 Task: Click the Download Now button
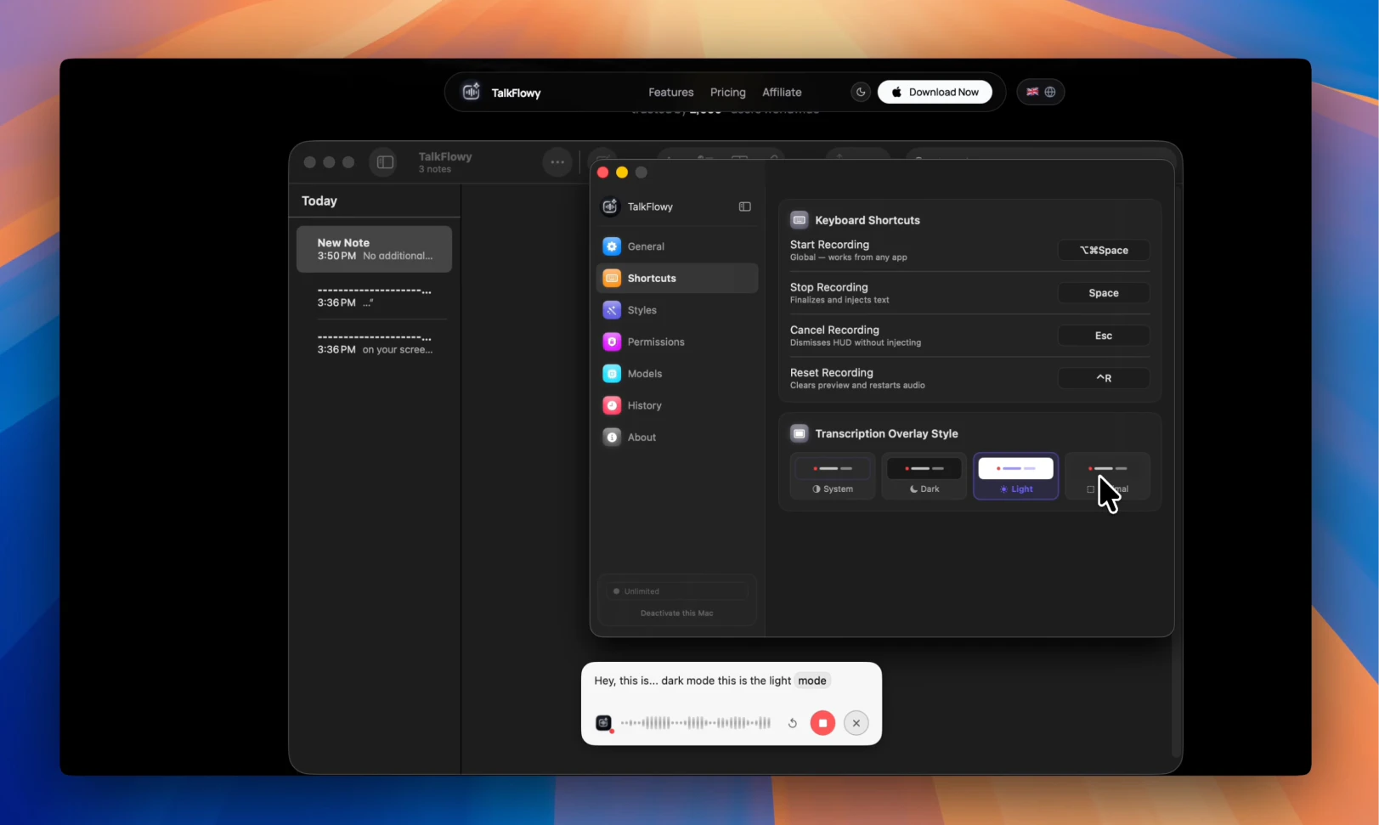pos(935,92)
